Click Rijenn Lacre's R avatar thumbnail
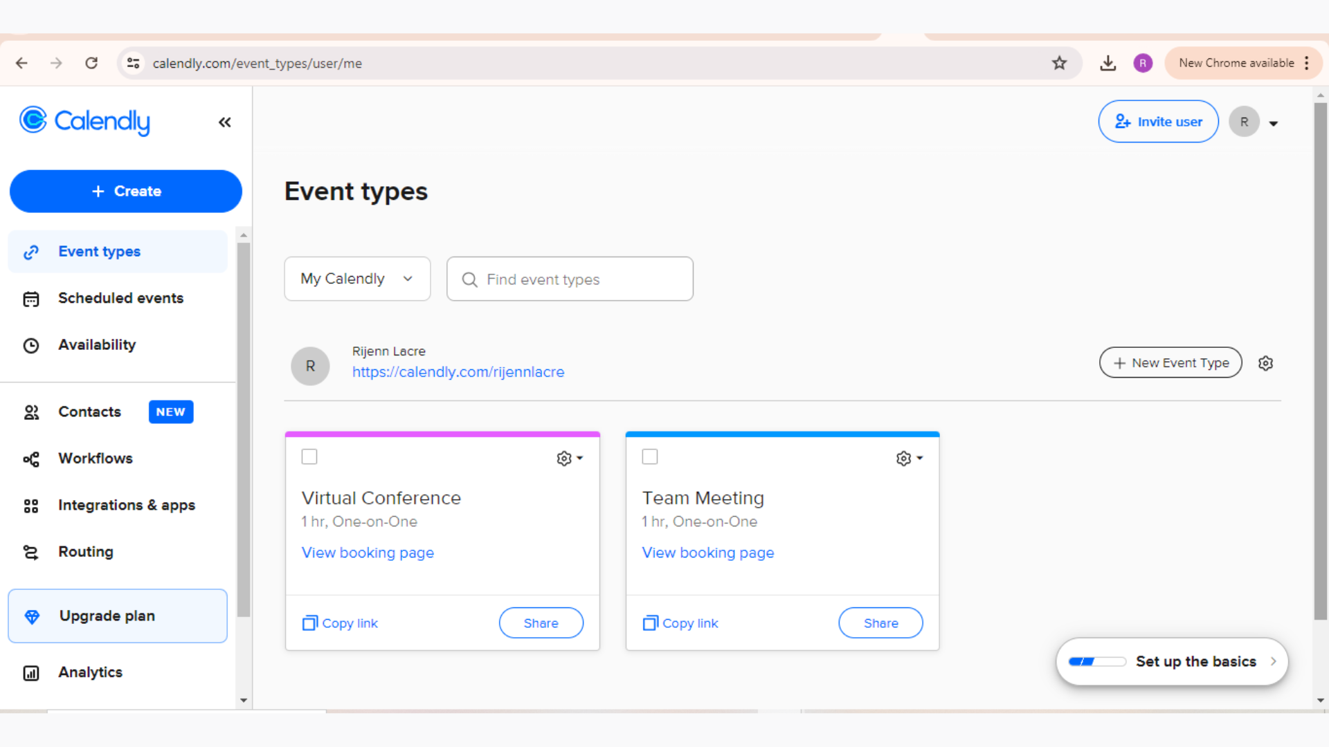The image size is (1329, 747). pos(310,366)
